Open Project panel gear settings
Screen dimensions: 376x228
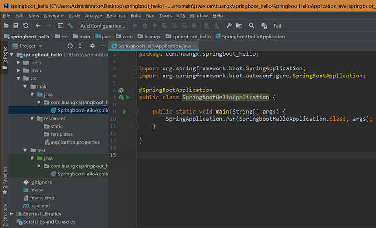point(92,46)
